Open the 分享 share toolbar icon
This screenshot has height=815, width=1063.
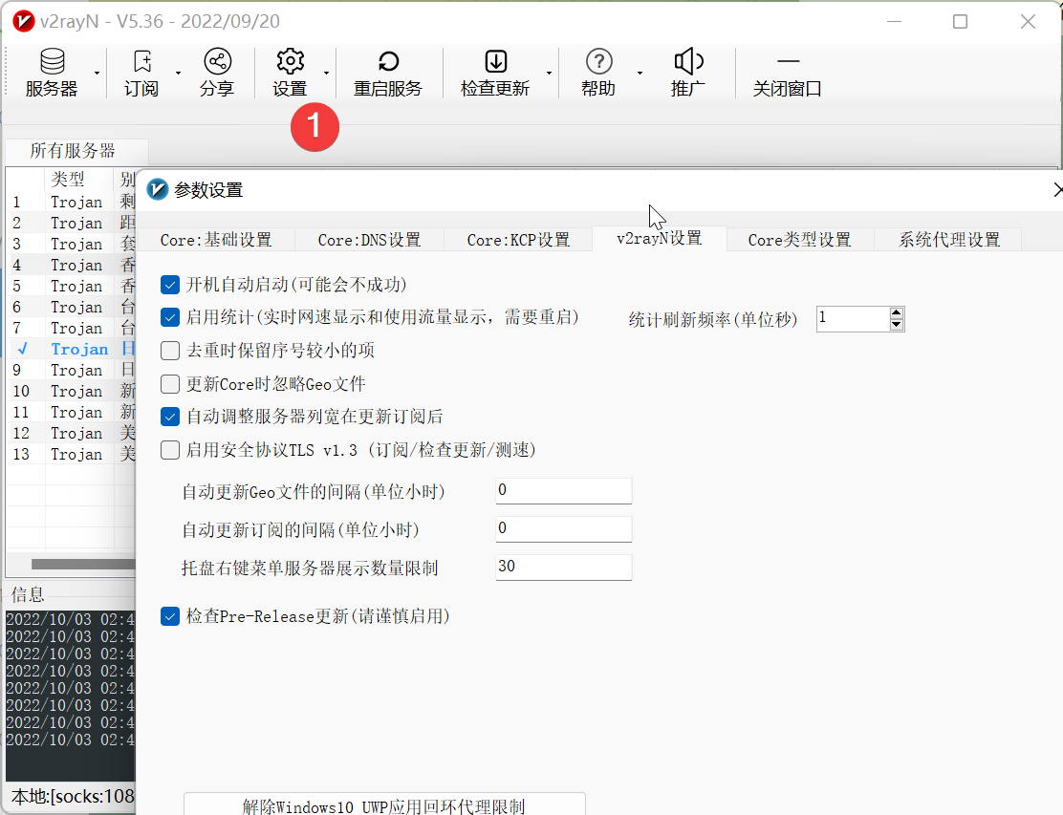point(217,73)
